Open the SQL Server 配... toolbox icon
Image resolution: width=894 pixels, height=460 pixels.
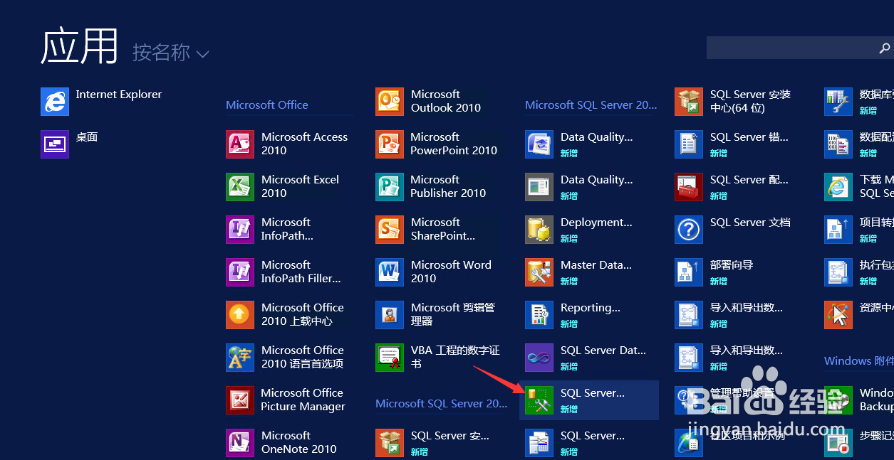[689, 187]
